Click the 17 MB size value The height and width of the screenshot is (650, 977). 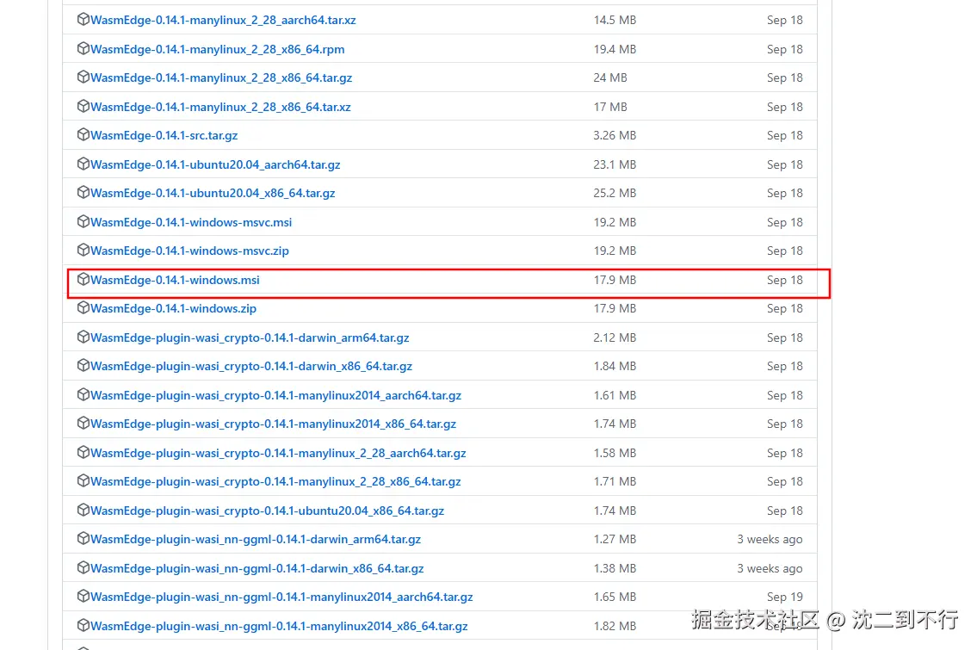[610, 107]
